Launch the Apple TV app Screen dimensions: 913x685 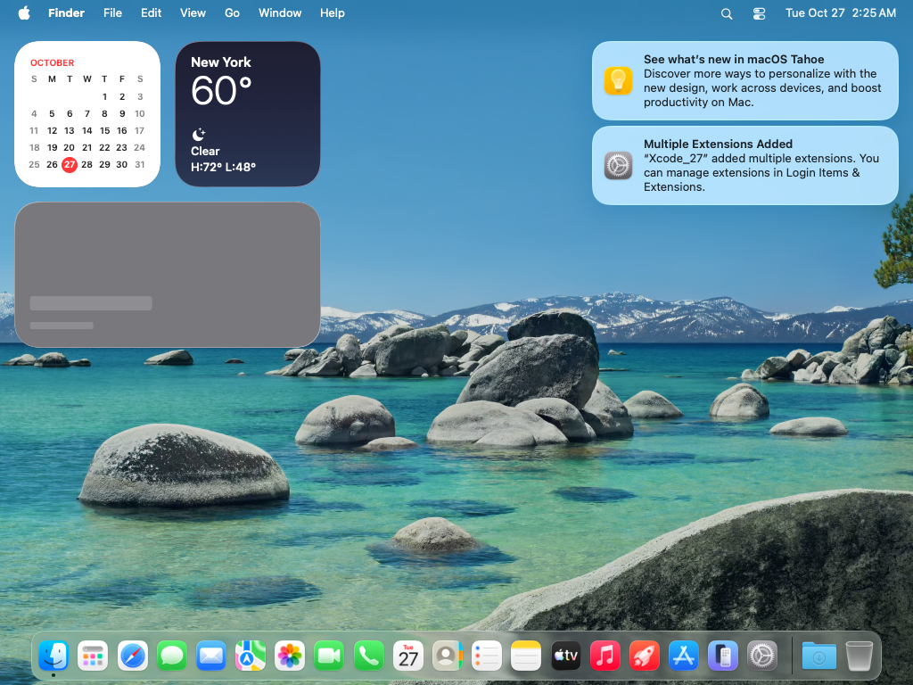pyautogui.click(x=565, y=656)
